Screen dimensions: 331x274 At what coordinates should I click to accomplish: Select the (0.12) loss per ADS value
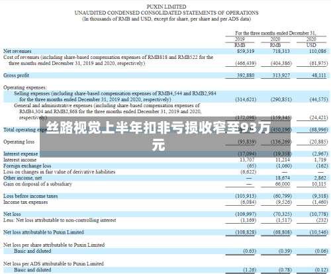[322, 269]
